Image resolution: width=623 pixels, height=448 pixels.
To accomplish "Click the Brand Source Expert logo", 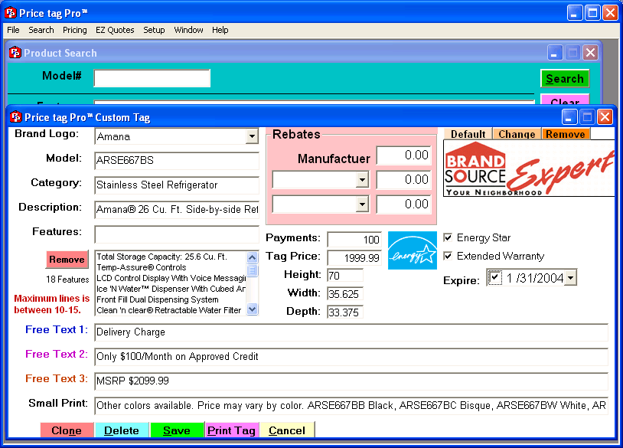I will click(x=529, y=168).
